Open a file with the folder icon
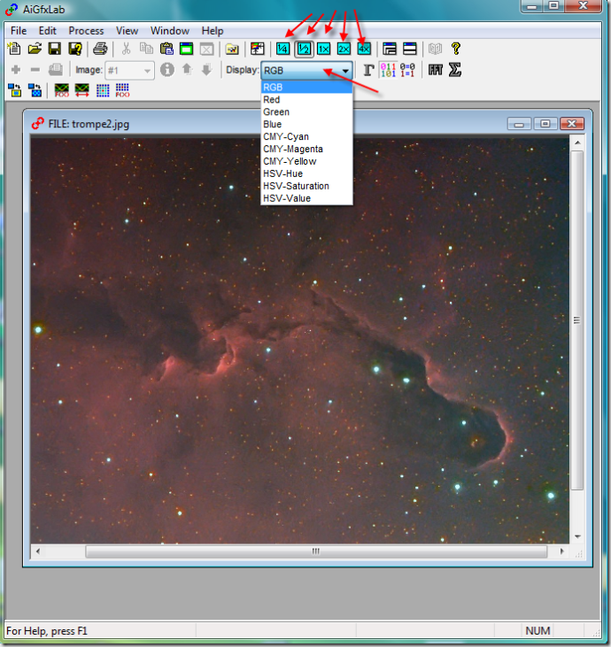Image resolution: width=611 pixels, height=647 pixels. 35,49
